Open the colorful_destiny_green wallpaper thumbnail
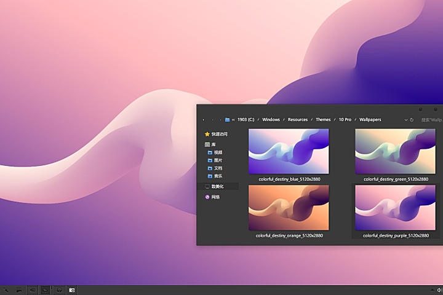Screen dimensions: 443x295 (395, 151)
